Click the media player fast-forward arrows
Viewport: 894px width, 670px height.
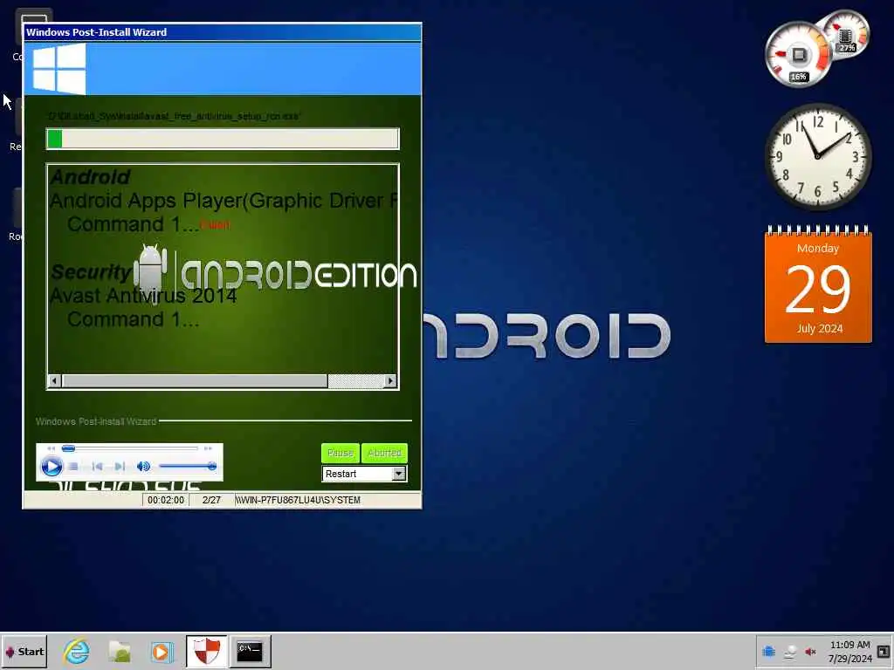[x=208, y=448]
